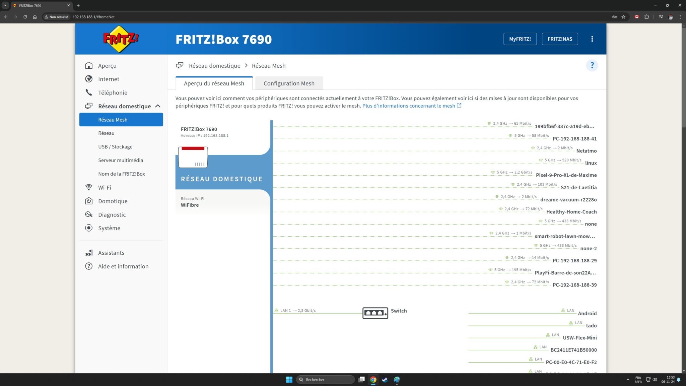Screen dimensions: 686x386
Task: Open Plus d'informations concernant le mesh link
Action: point(412,106)
